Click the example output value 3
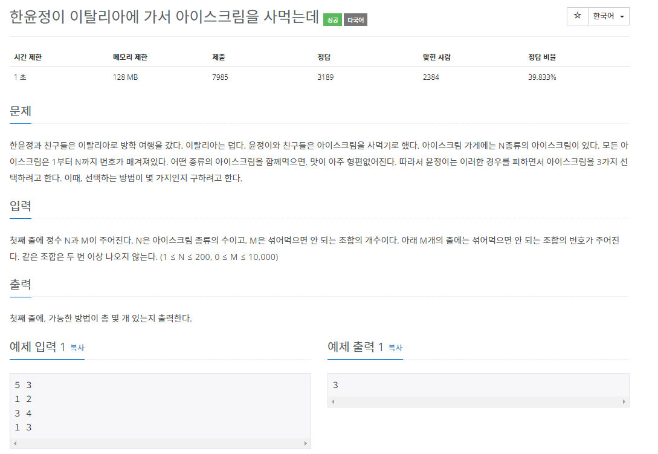Screen dimensions: 658x454 [x=335, y=385]
